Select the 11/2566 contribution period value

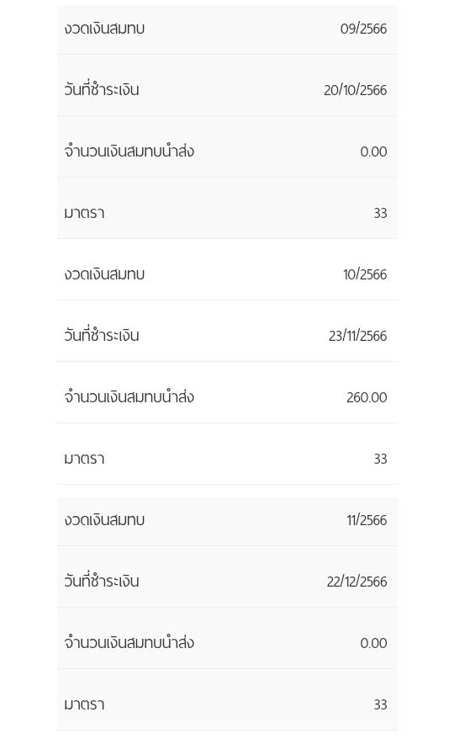click(x=367, y=520)
